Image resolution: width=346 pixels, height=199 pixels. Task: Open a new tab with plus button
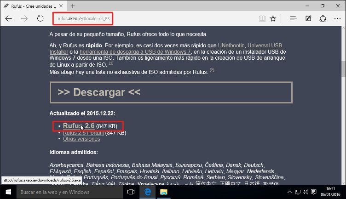coord(73,6)
